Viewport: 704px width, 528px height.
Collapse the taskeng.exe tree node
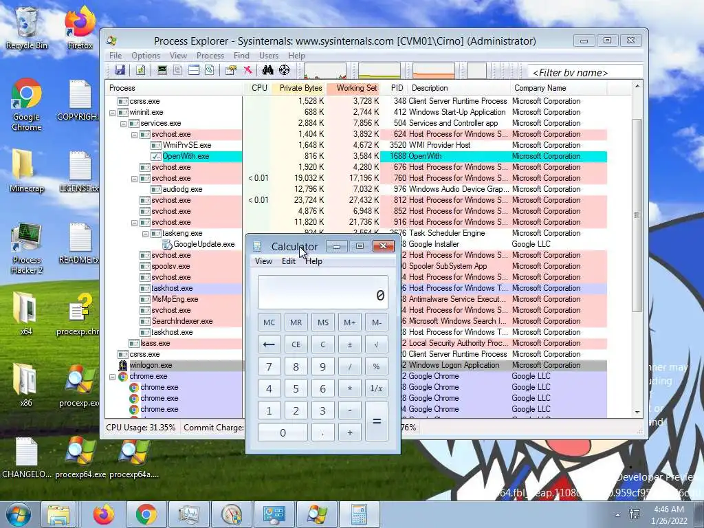146,234
